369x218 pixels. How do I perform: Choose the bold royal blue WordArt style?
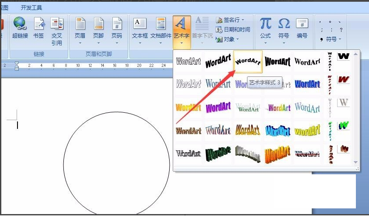click(307, 84)
